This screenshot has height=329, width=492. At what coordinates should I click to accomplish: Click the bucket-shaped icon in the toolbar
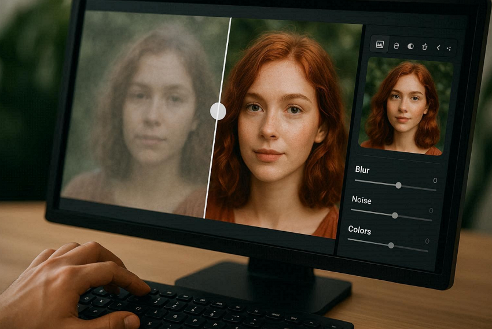[x=425, y=47]
